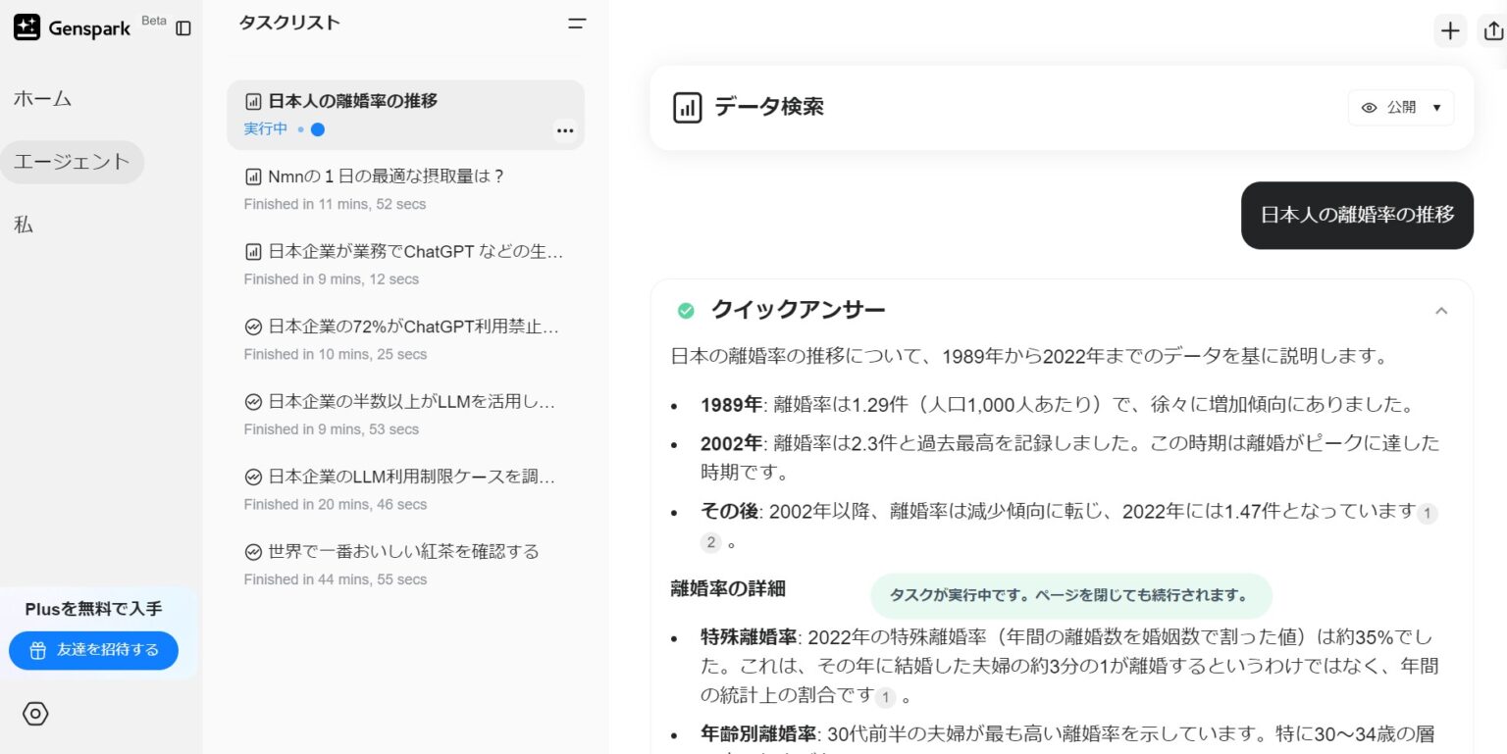Open citation link 1 after 2022年には1.47件
The width and height of the screenshot is (1507, 754).
coord(1428,513)
